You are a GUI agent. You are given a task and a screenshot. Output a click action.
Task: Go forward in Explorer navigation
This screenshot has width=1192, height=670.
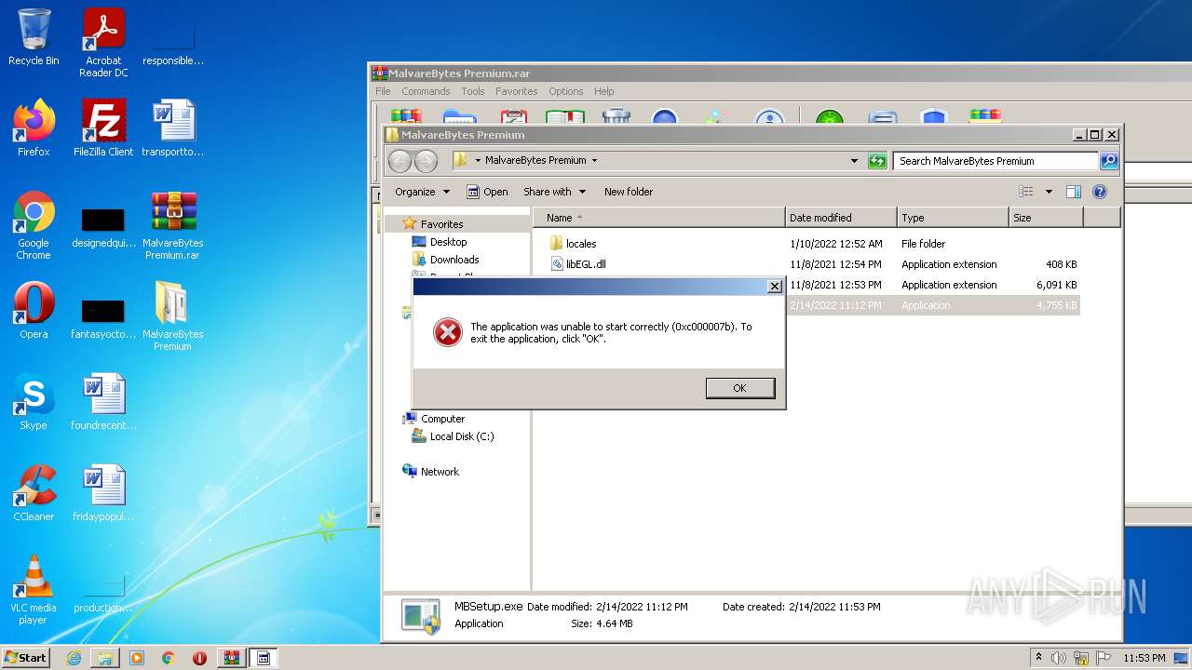tap(426, 161)
